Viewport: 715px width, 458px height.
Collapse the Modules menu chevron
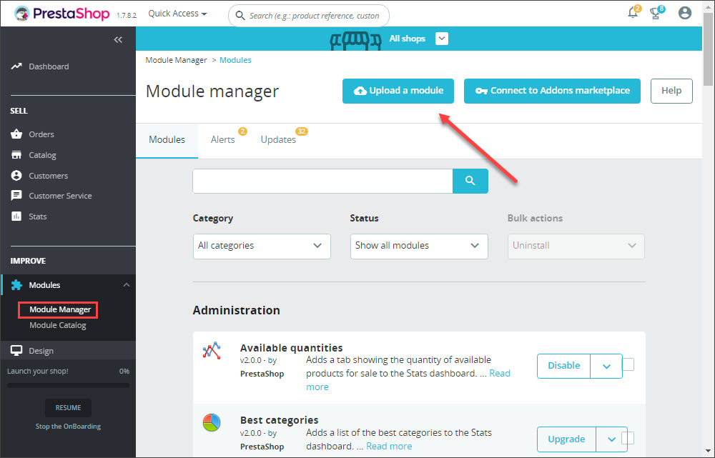coord(127,285)
